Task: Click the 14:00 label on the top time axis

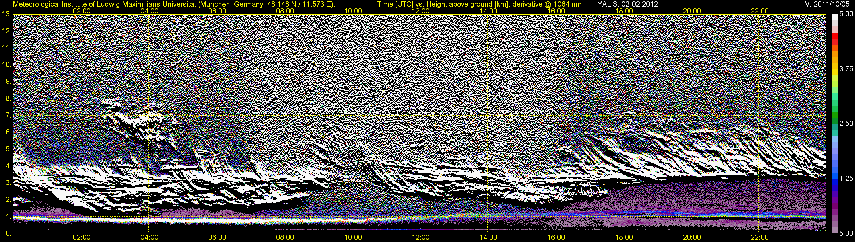Action: 488,11
